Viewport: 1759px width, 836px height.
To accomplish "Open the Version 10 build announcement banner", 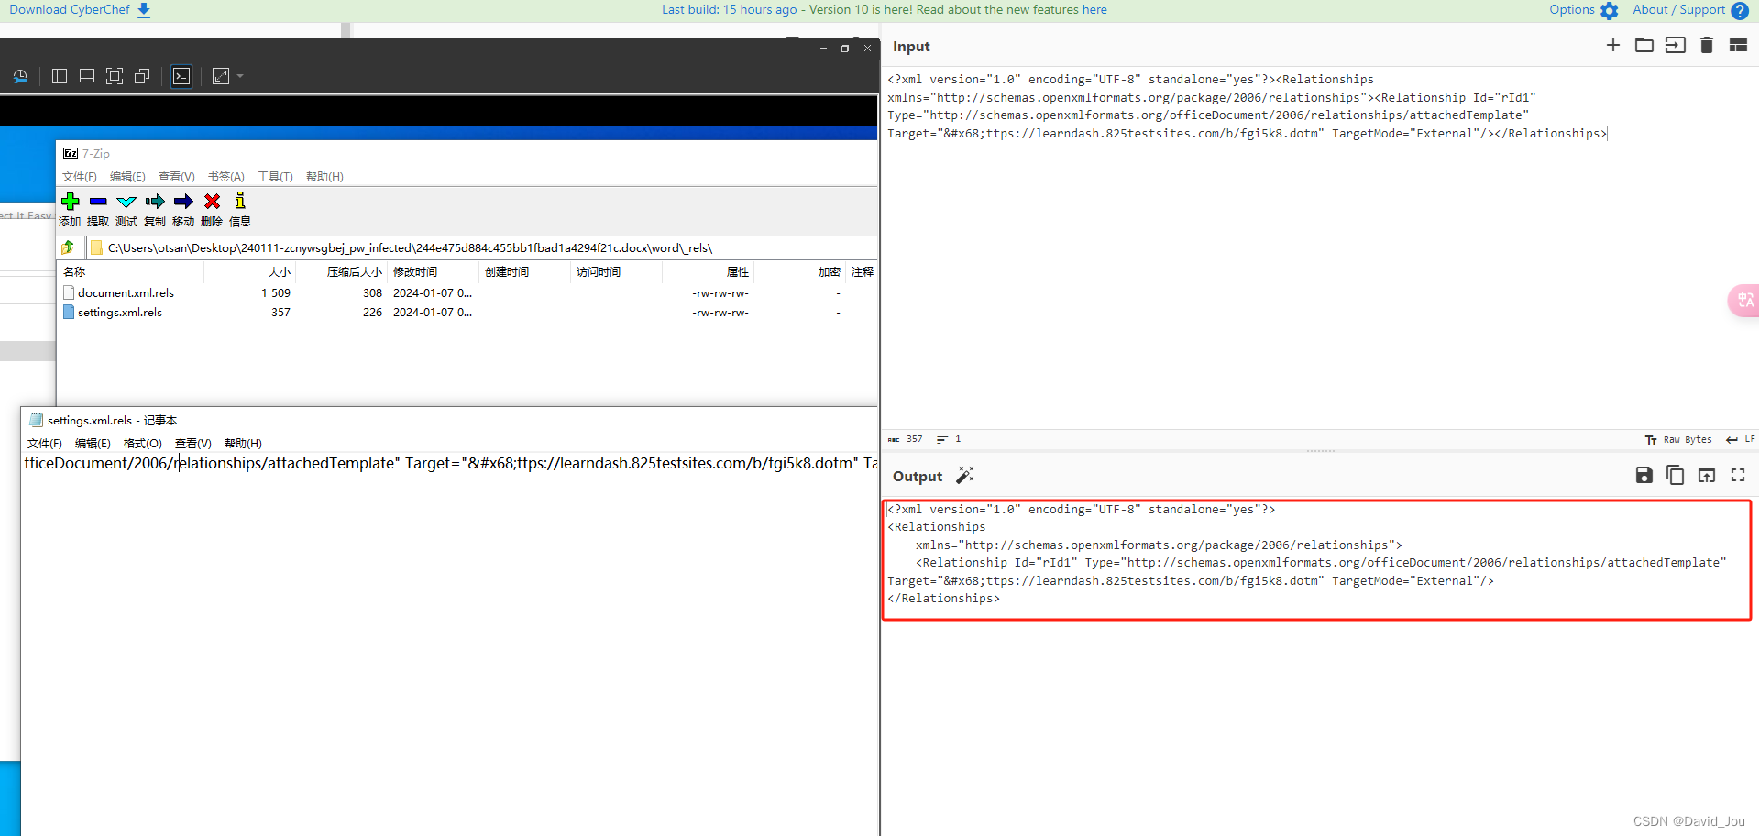I will tap(884, 10).
